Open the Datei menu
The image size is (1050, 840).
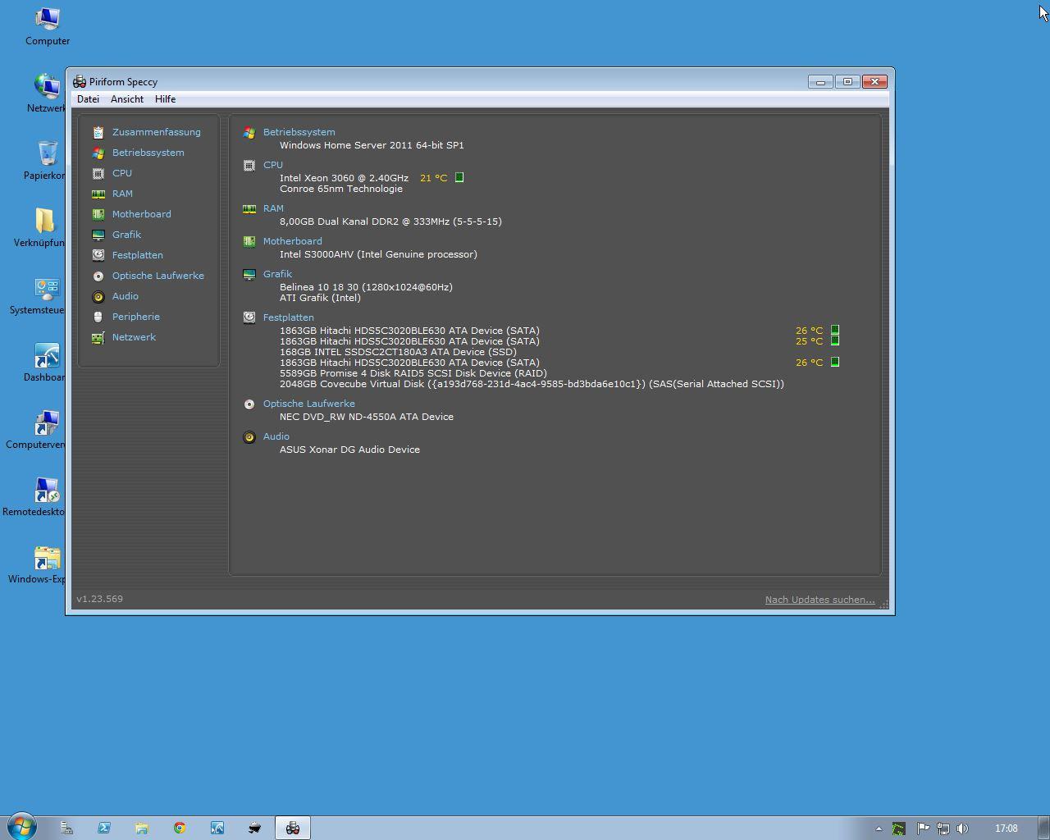88,99
